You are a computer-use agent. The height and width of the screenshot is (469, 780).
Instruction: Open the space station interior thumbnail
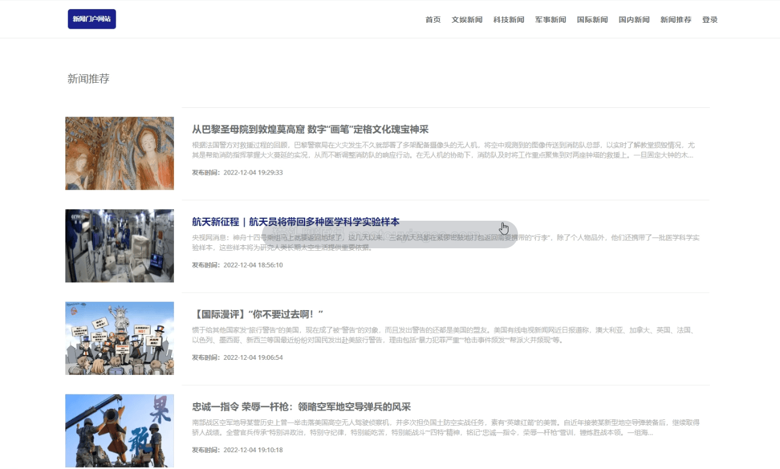tap(119, 246)
